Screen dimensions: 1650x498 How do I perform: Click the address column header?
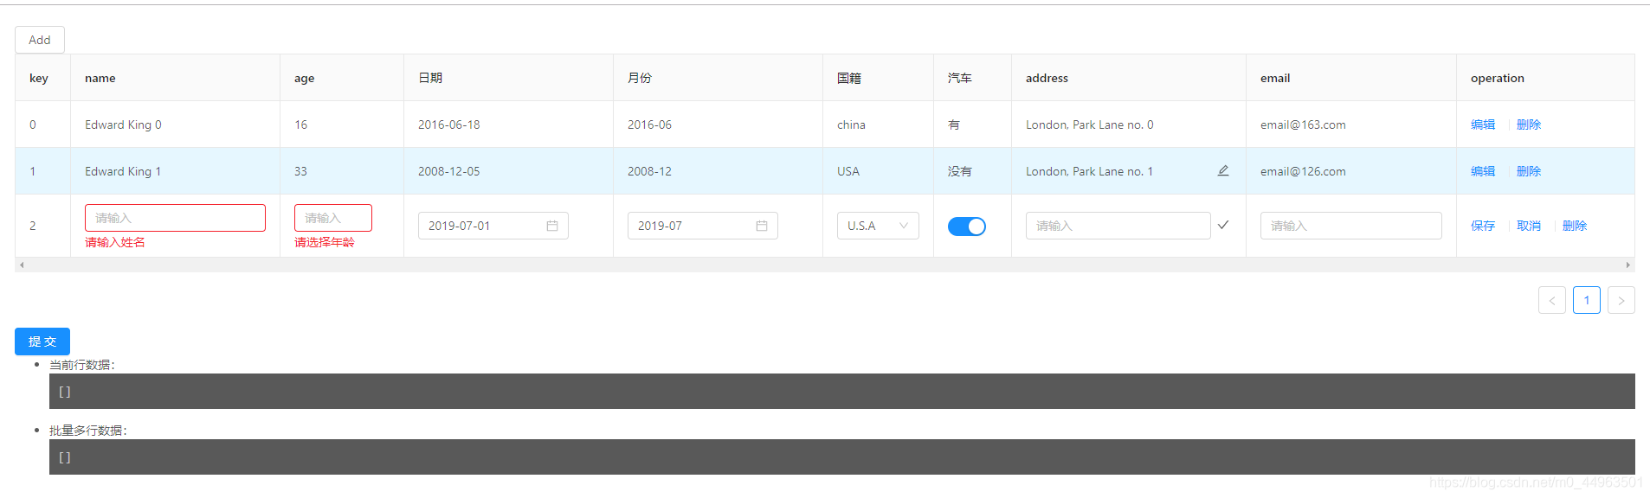1129,78
